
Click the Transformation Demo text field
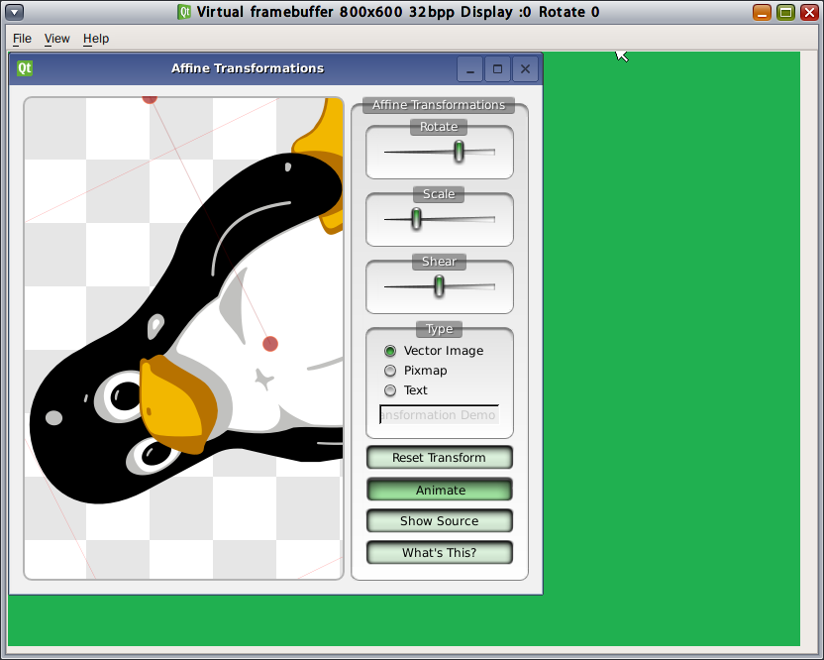click(439, 414)
